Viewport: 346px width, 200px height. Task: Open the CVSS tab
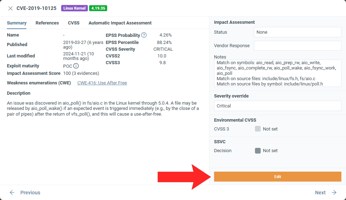coord(74,23)
